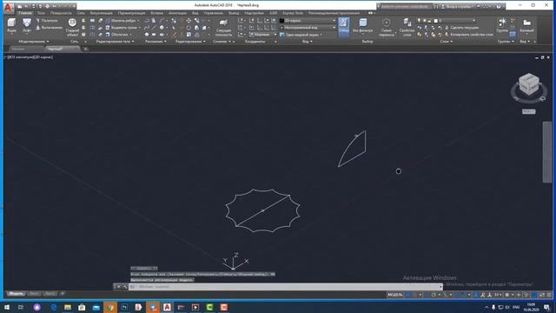Image resolution: width=556 pixels, height=313 pixels.
Task: Click the МОДЕЛЬ status bar button
Action: 394,295
